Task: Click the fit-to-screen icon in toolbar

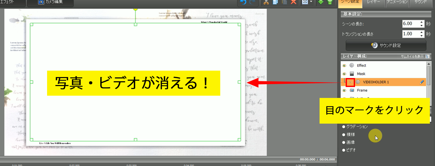Action: pyautogui.click(x=304, y=2)
